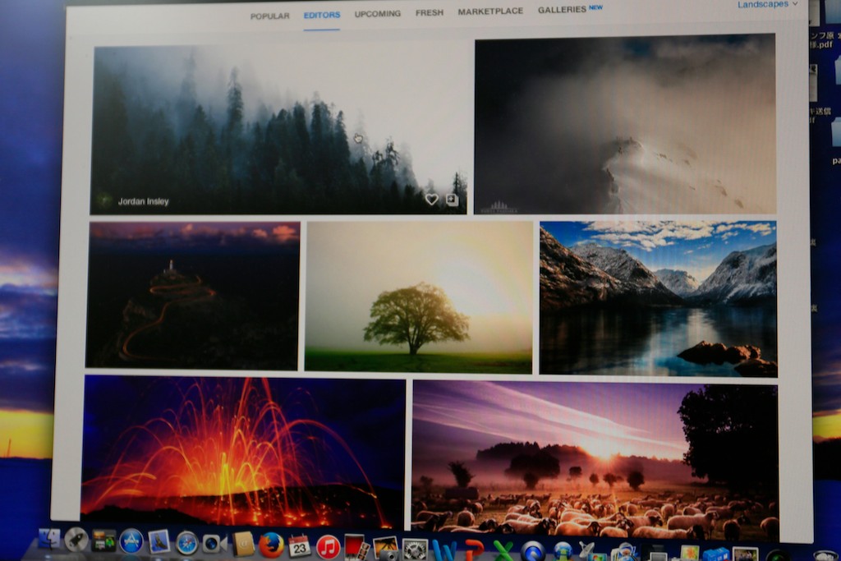Screen dimensions: 841x561
Task: Launch Microsoft Word from the Dock
Action: point(444,551)
